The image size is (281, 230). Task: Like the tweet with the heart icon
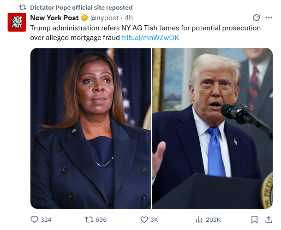coord(144,219)
